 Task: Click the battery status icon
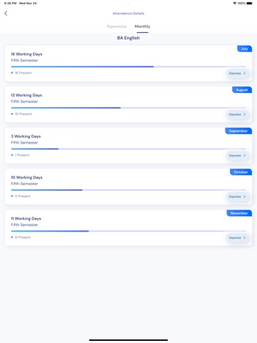tap(249, 4)
